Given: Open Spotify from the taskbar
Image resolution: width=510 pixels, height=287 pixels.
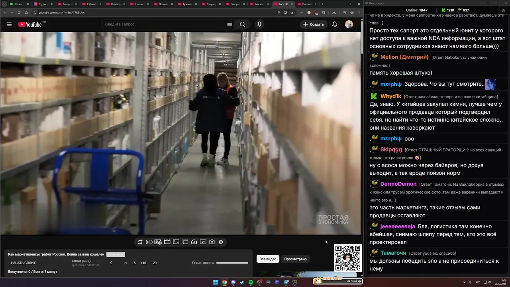Looking at the screenshot, I should click(251, 282).
